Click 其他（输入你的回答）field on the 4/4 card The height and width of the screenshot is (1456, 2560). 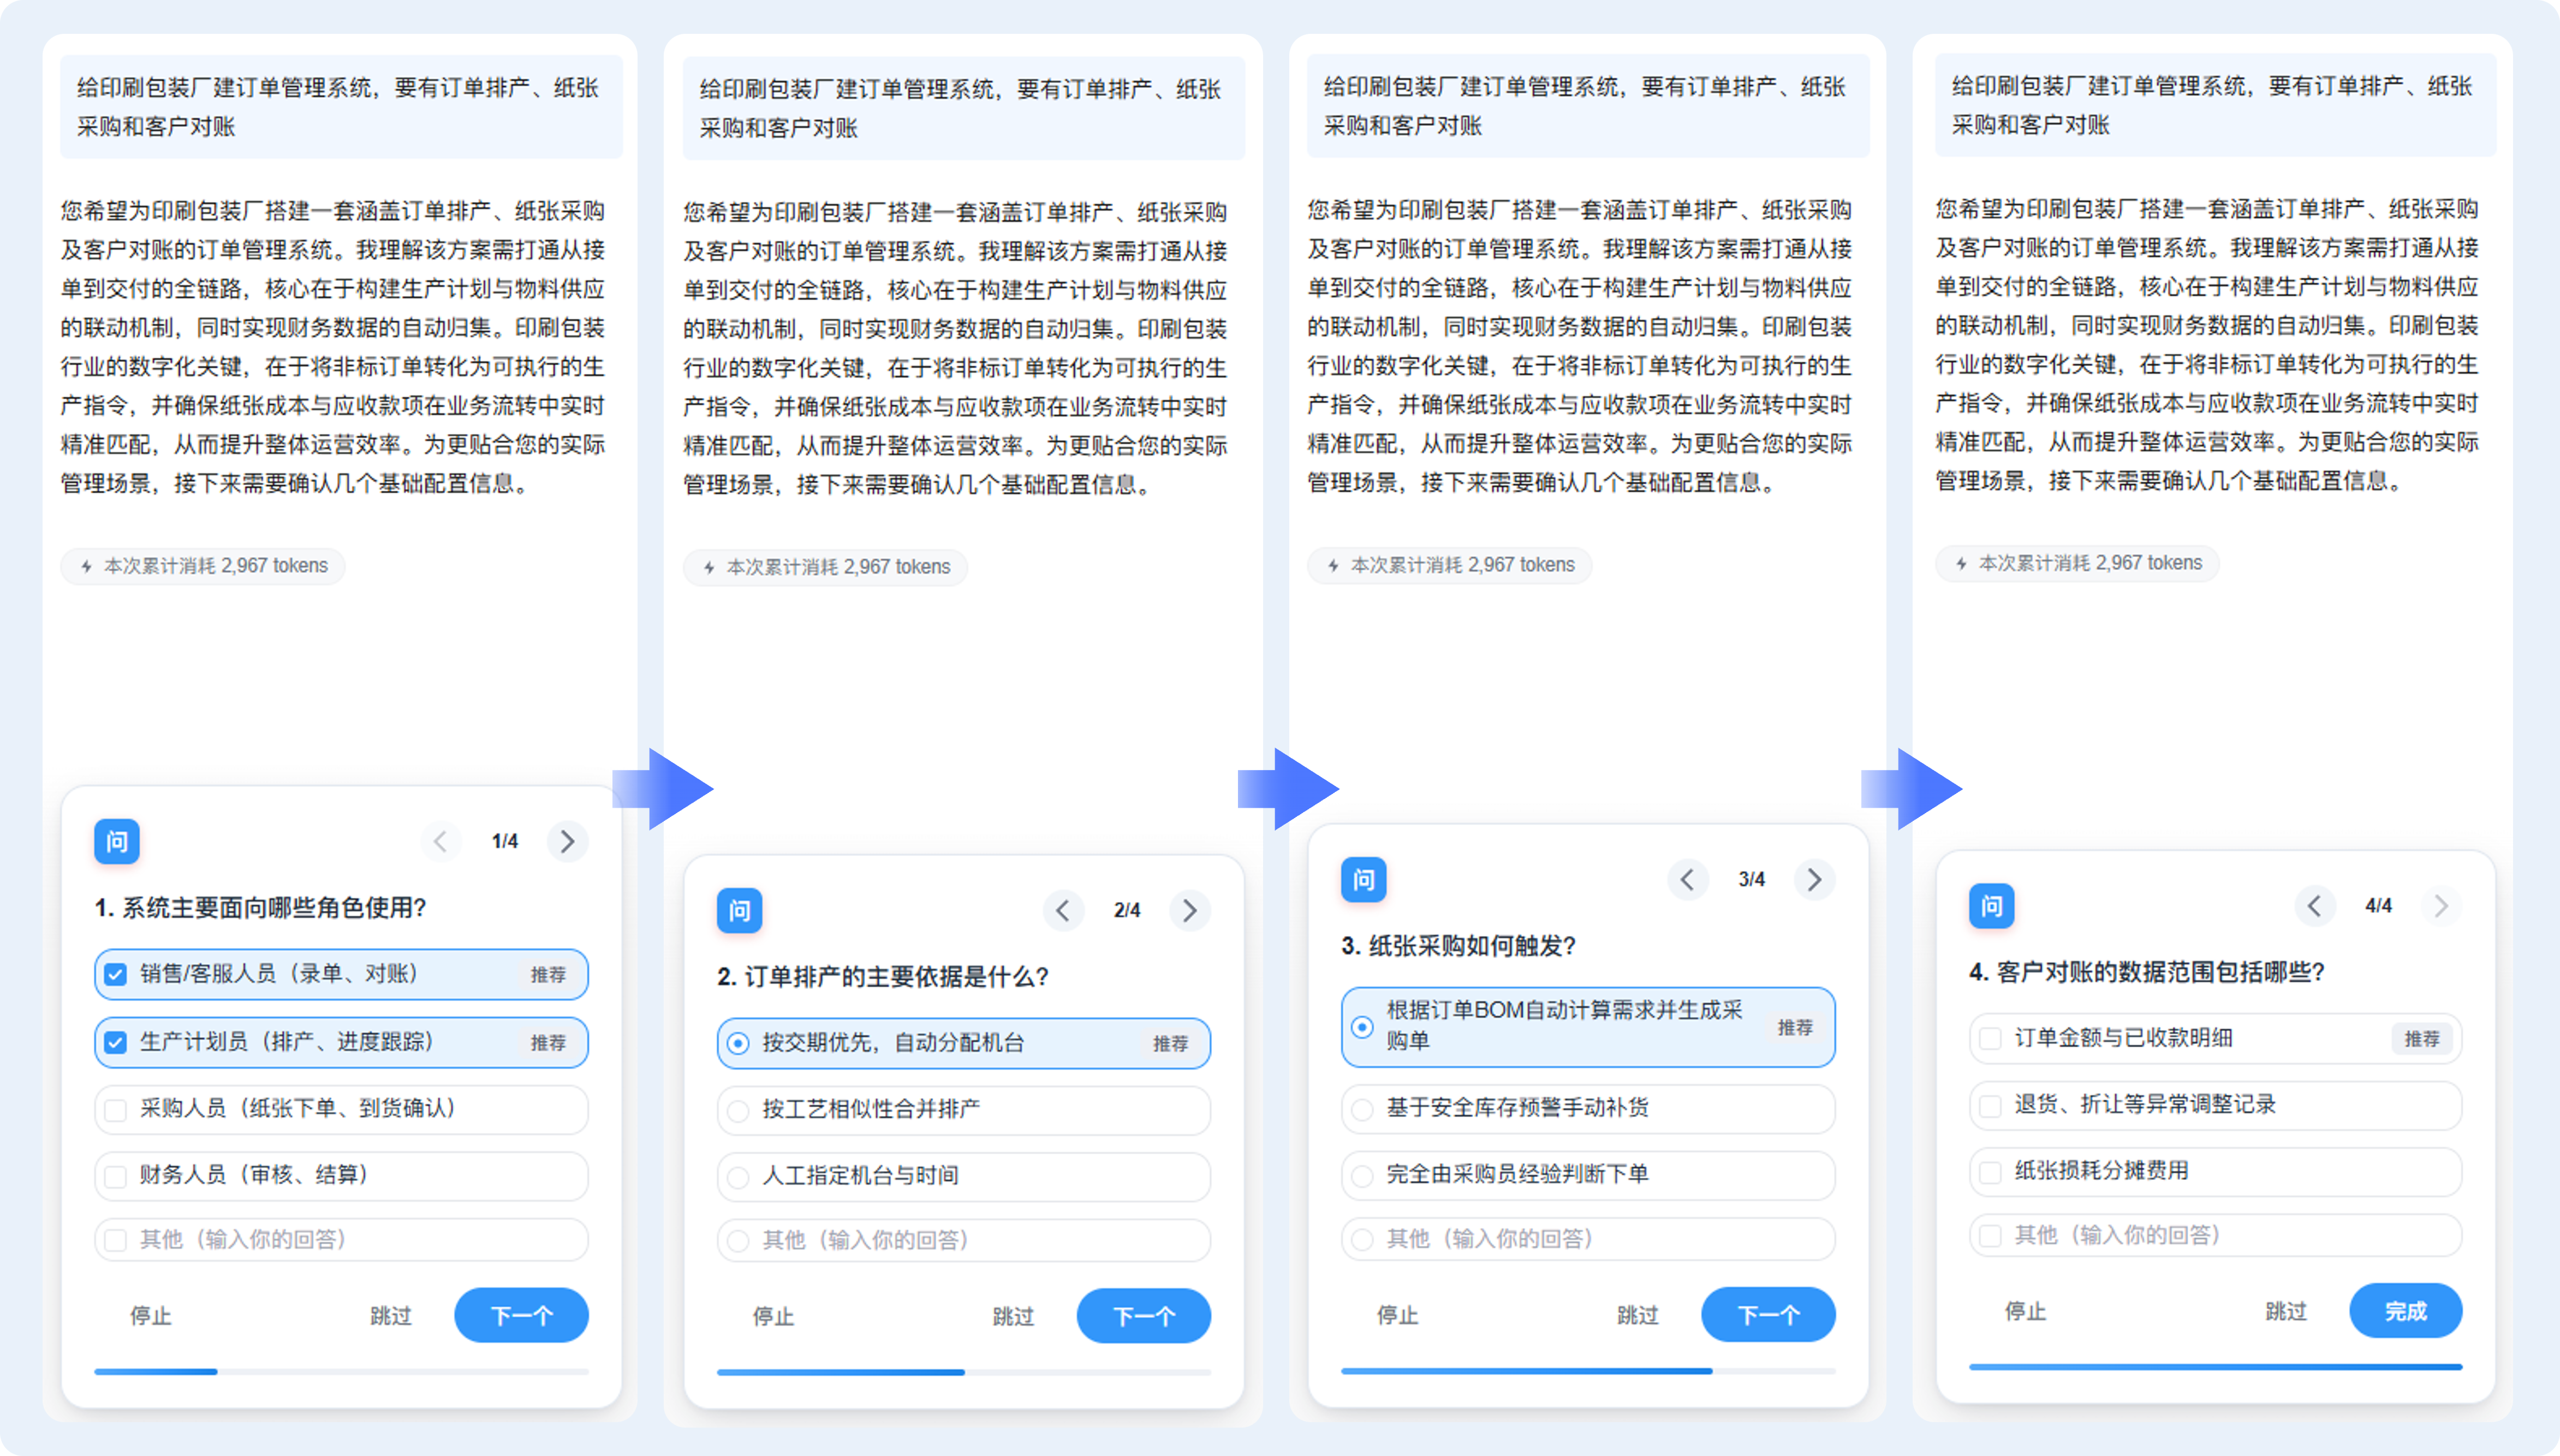coord(2216,1236)
